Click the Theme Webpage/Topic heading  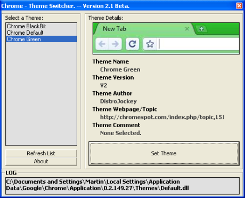[x=125, y=109]
